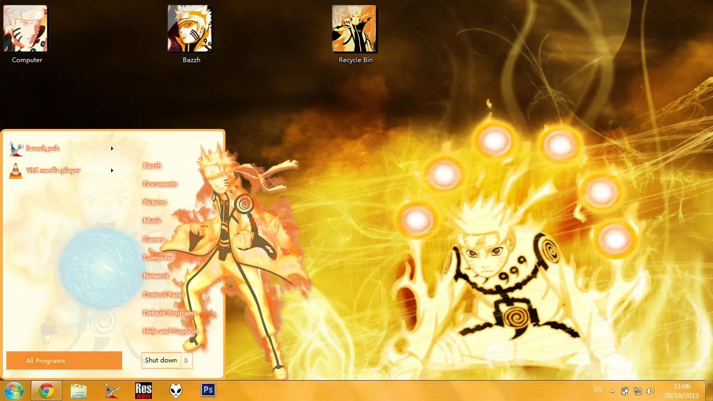Click the VLC cone icon in Start menu

point(16,171)
